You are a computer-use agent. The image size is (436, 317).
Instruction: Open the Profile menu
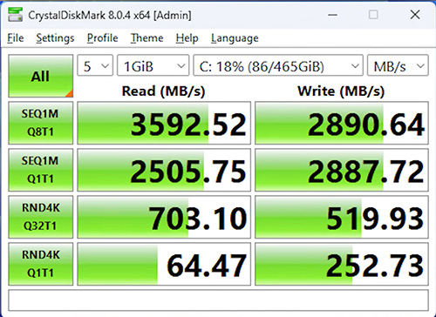(103, 38)
